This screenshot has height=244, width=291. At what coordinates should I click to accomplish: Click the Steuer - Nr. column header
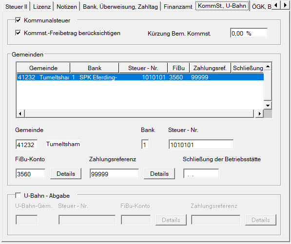[x=143, y=68]
